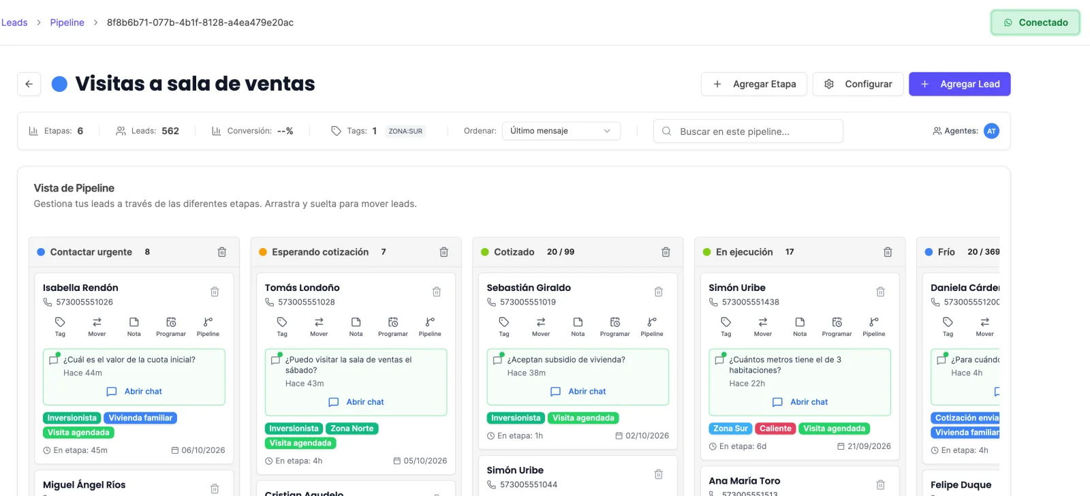Open Nota on Sebastián Giraldo card
1090x496 pixels.
point(578,326)
